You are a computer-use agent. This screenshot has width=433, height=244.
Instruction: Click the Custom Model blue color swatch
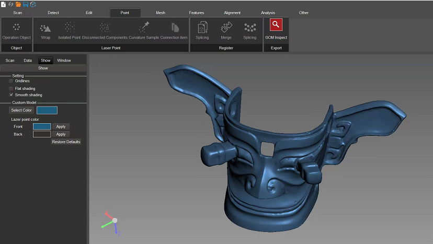47,110
